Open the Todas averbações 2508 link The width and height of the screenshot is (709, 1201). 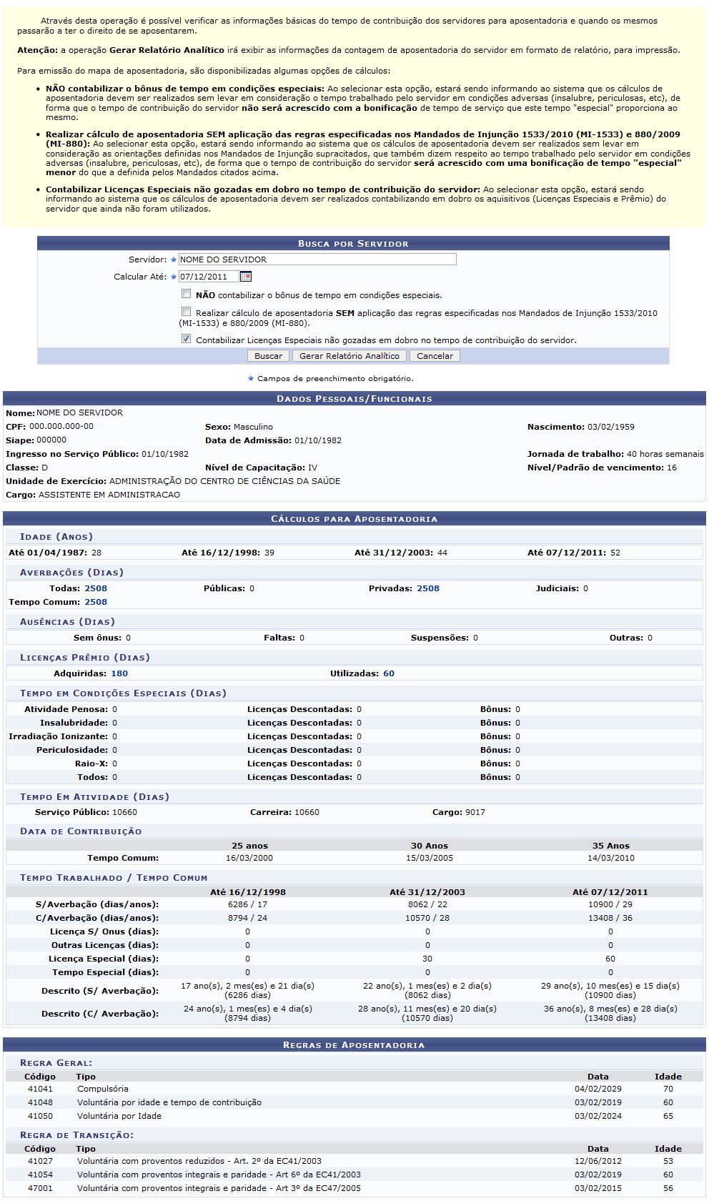(x=96, y=588)
